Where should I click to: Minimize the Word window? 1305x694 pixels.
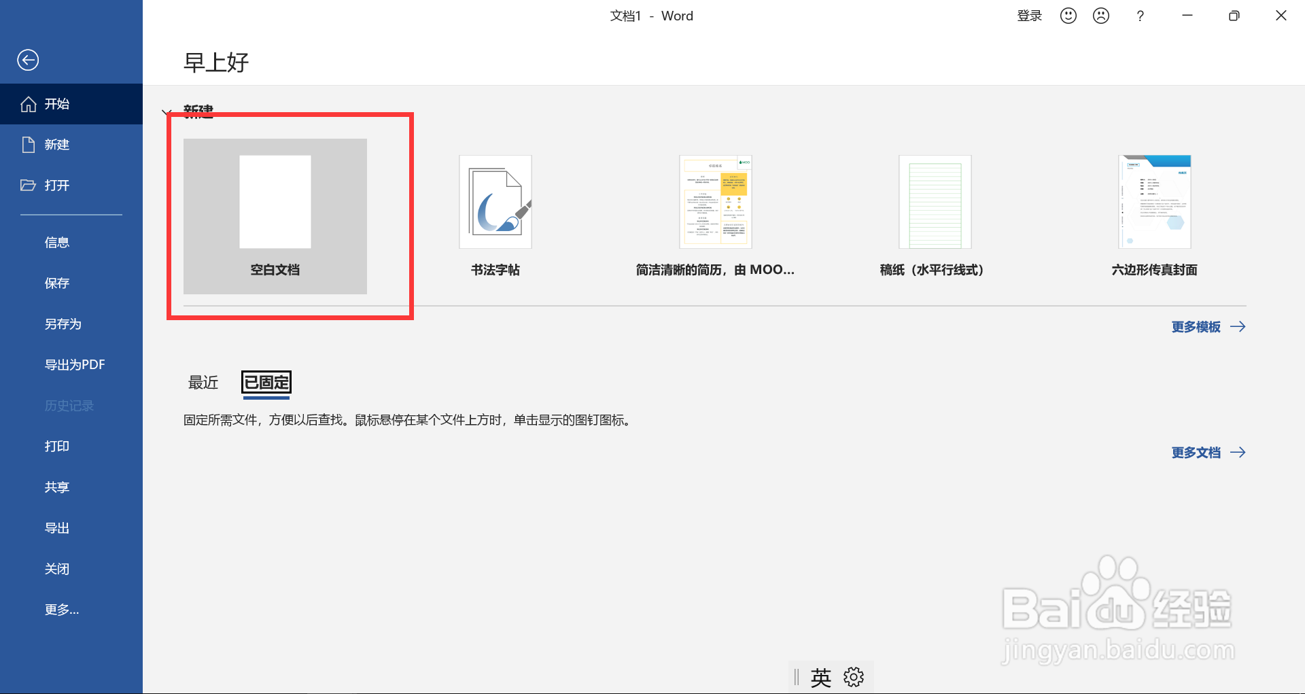point(1187,16)
